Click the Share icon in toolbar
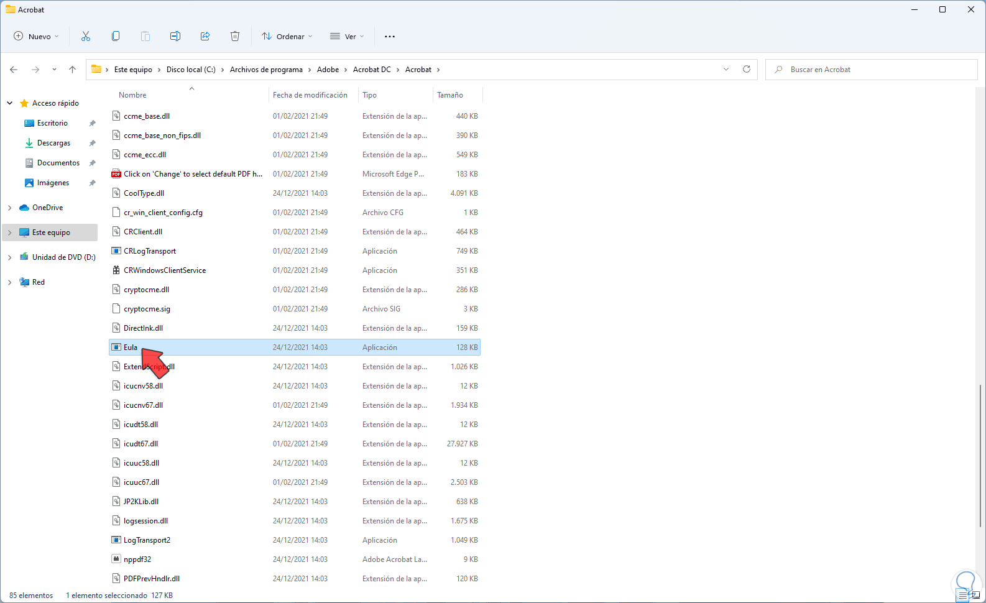986x603 pixels. [205, 36]
